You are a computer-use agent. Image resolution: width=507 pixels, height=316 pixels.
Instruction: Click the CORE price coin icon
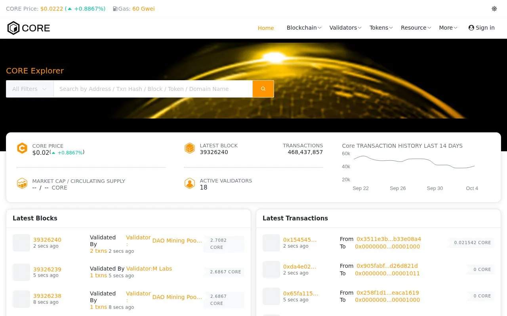22,148
